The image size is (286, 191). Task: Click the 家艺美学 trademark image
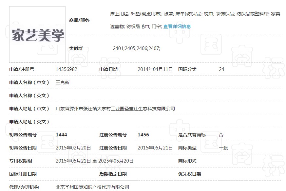(37, 34)
